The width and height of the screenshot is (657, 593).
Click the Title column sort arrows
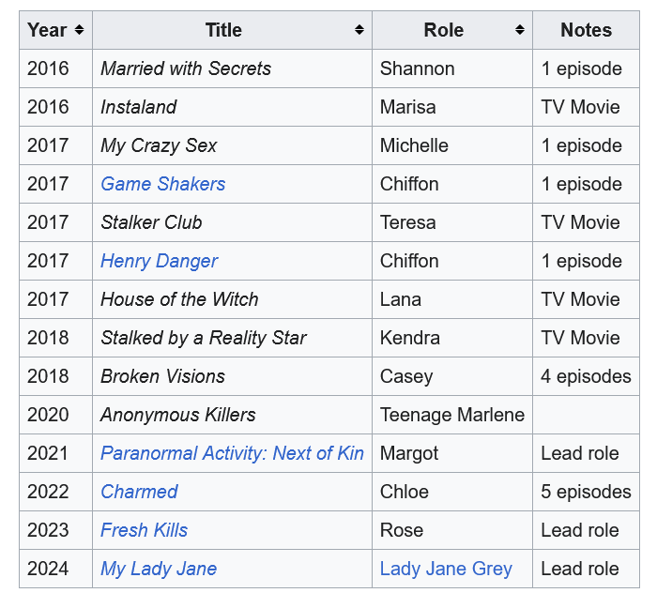click(x=359, y=30)
